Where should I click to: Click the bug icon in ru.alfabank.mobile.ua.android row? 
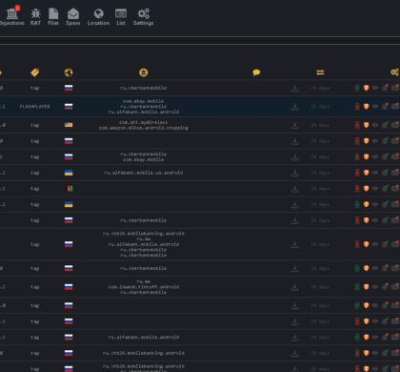coord(385,173)
